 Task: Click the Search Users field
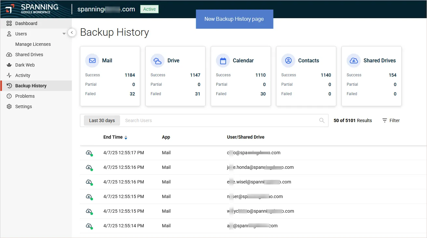pos(218,120)
